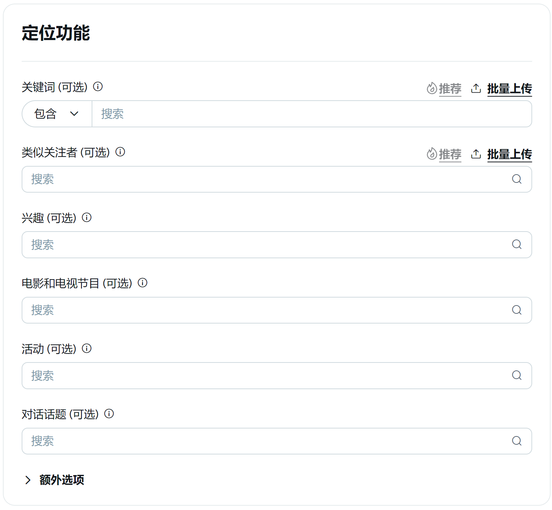This screenshot has height=510, width=552.
Task: Focus the 兴趣 search input
Action: 277,245
